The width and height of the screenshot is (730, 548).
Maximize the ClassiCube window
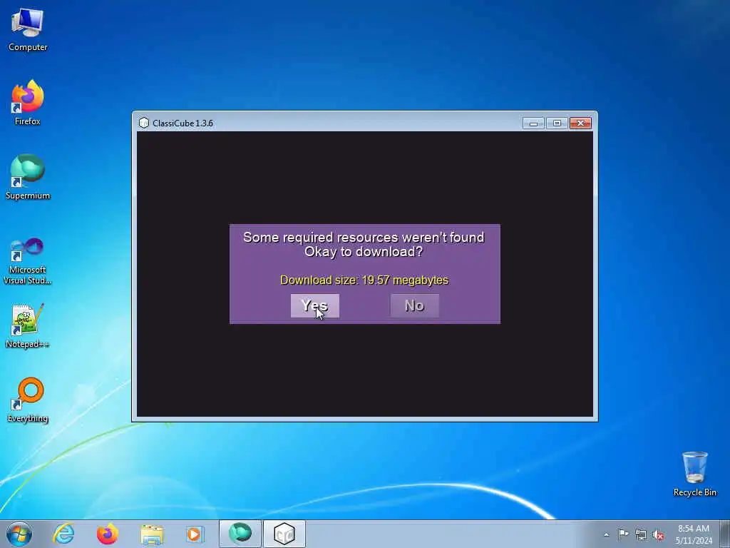(x=557, y=123)
